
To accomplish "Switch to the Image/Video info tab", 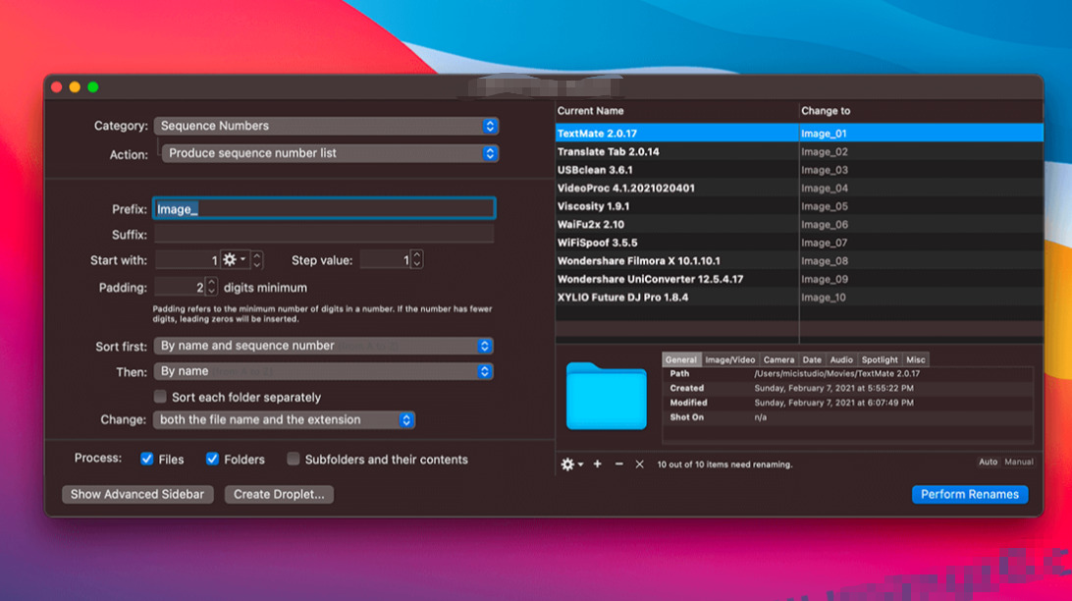I will pyautogui.click(x=729, y=359).
